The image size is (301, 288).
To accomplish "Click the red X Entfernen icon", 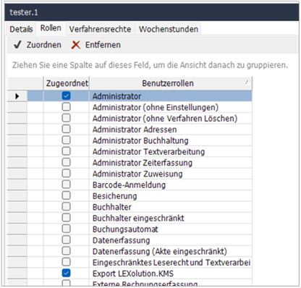I will point(76,45).
